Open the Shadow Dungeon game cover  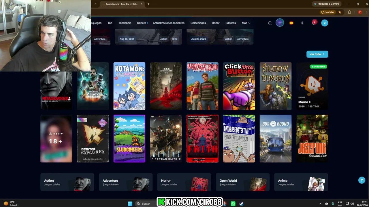276,86
